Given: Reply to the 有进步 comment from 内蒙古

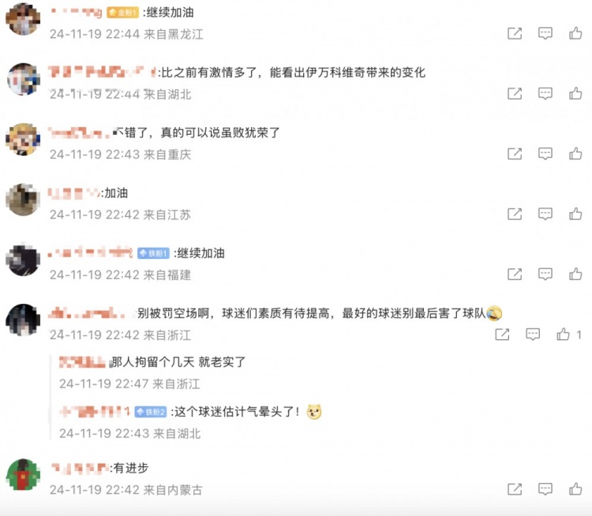Looking at the screenshot, I should click(545, 489).
